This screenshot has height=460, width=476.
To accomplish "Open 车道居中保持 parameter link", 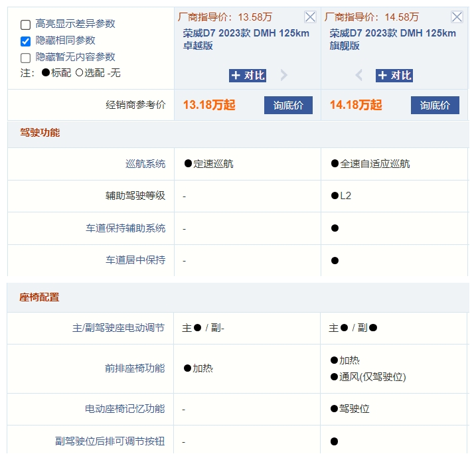I will (x=135, y=260).
